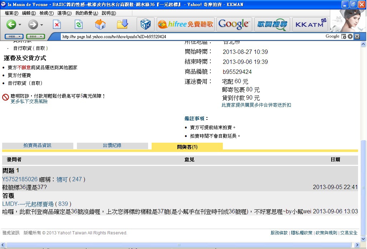367x249 pixels.
Task: Open the 選項(O) menu
Action: pos(64,13)
